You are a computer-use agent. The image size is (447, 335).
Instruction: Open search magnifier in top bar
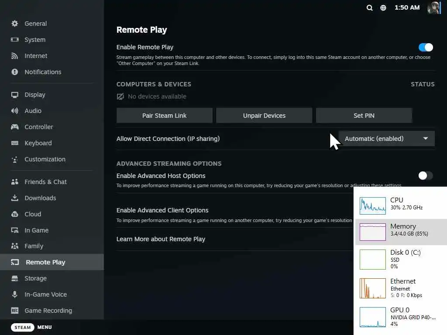click(369, 8)
